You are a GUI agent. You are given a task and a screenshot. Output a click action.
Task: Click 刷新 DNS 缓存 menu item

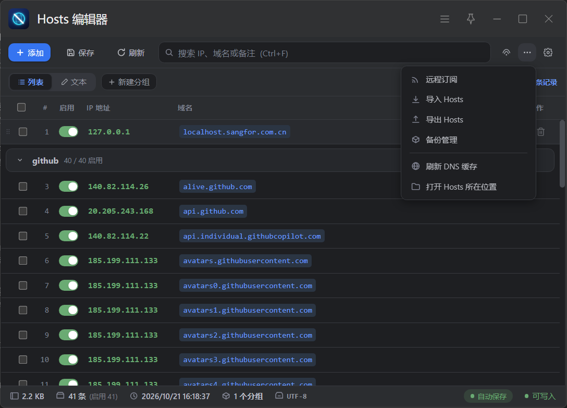tap(469, 166)
